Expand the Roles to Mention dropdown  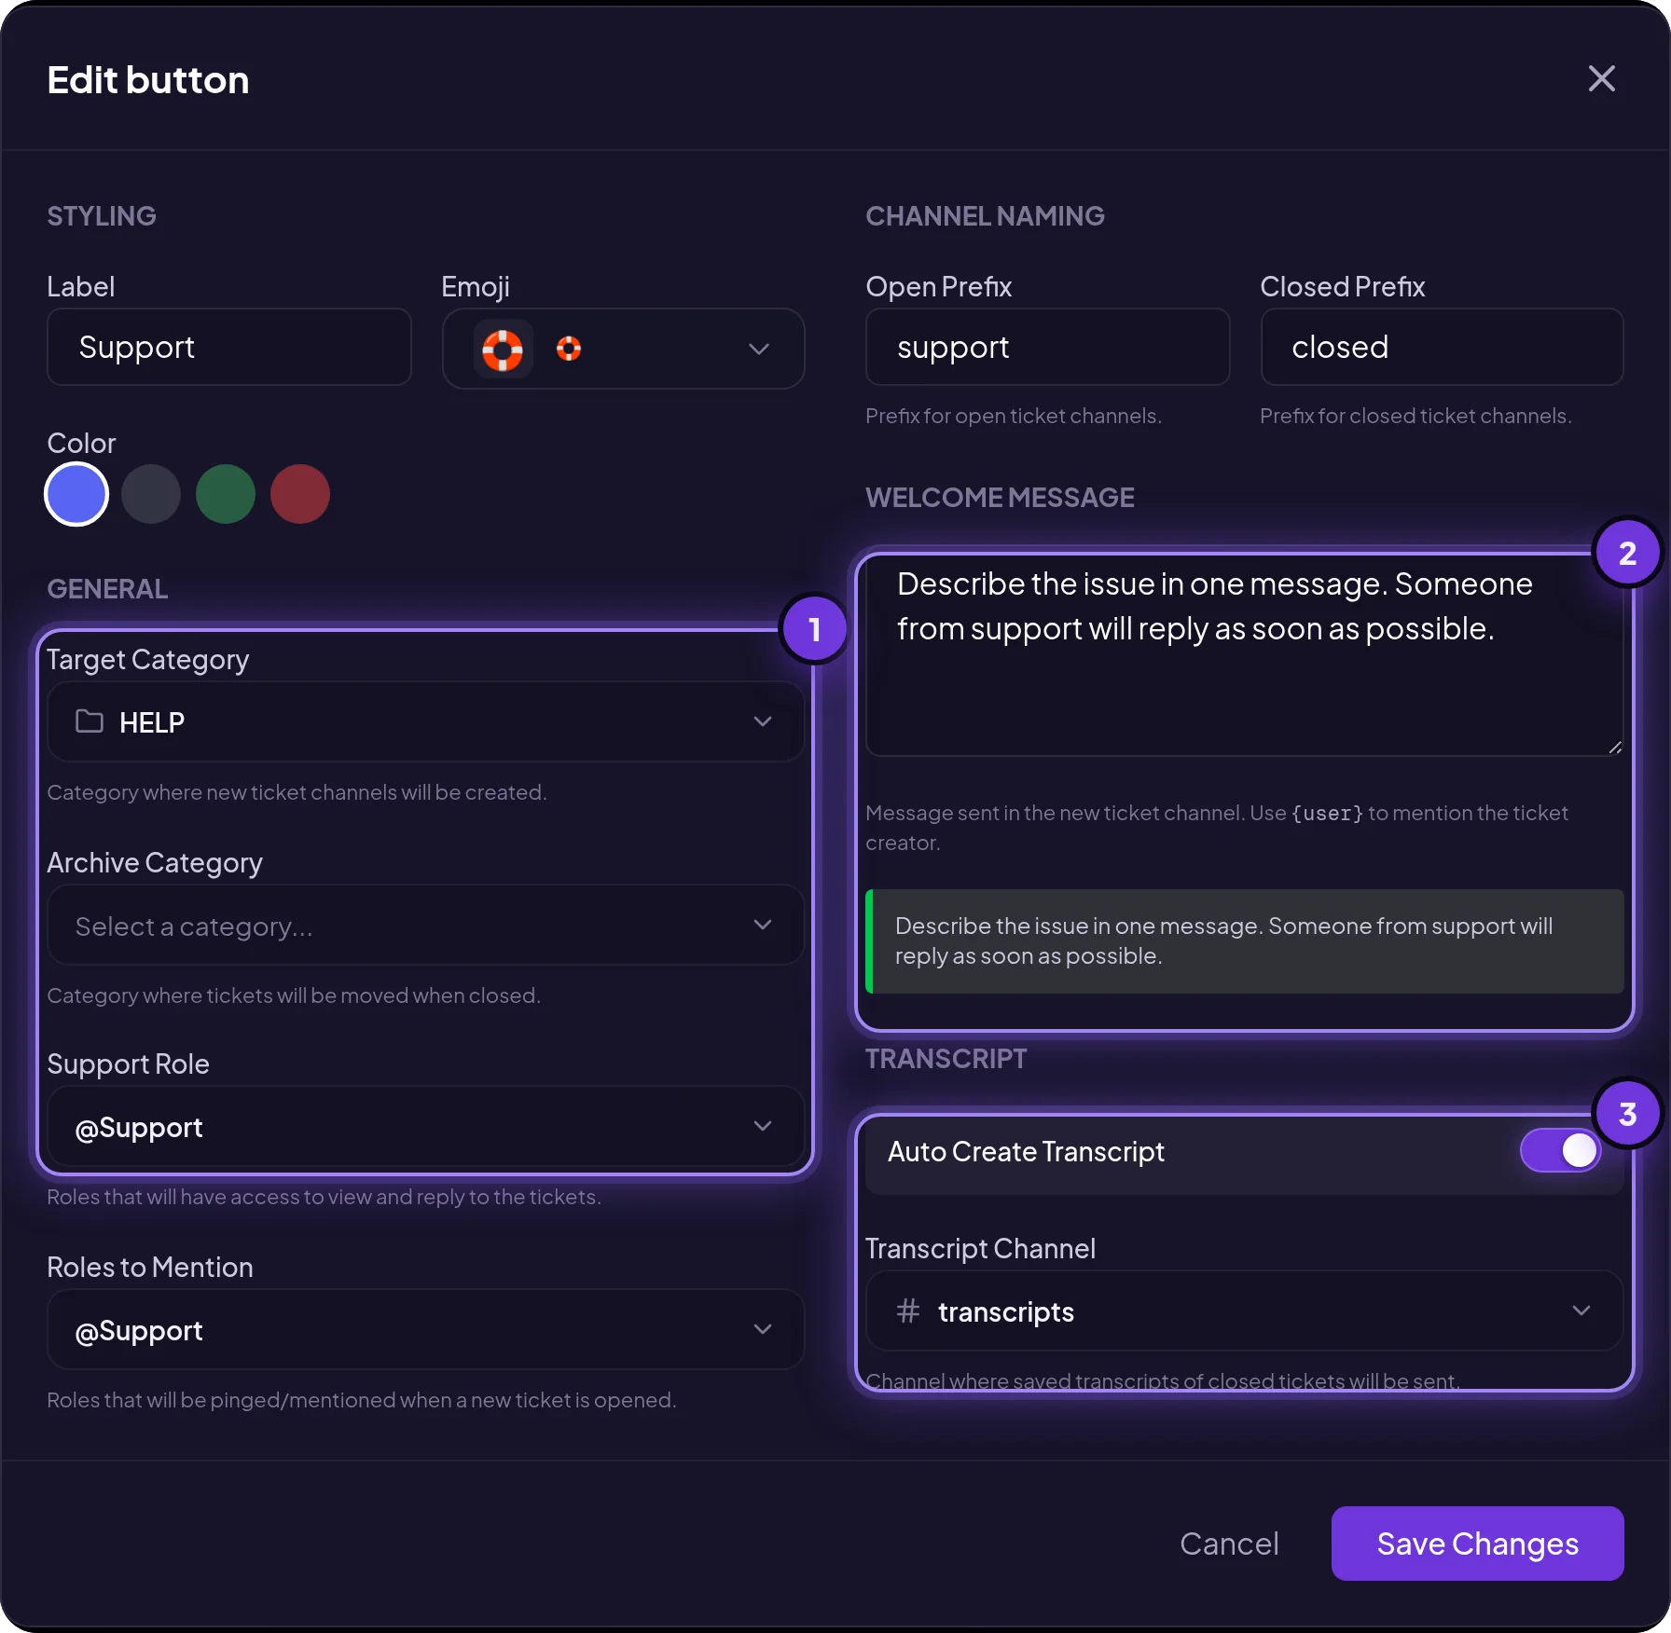[425, 1330]
